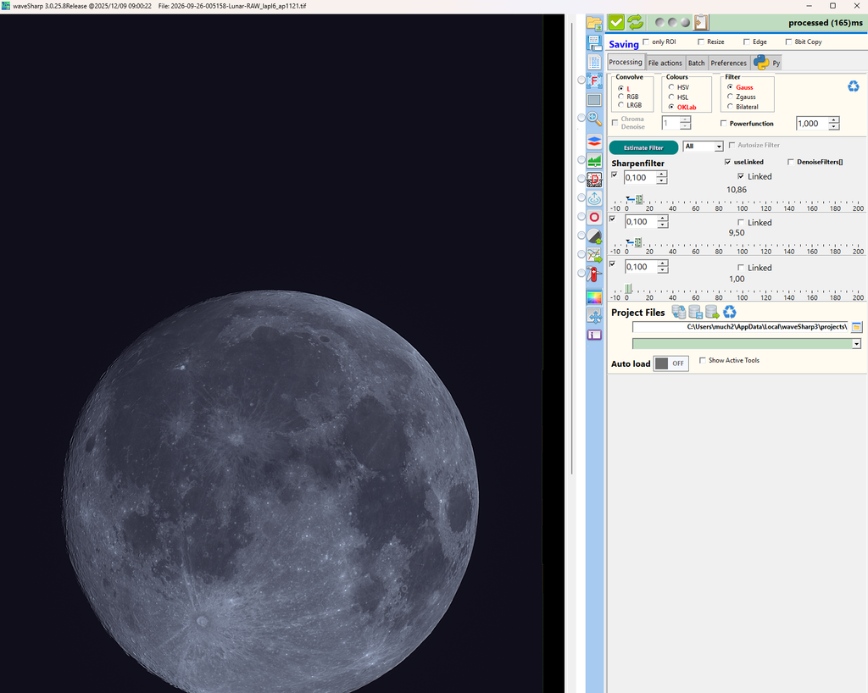Click the clipboard import icon in top bar
The image size is (868, 693).
point(701,22)
